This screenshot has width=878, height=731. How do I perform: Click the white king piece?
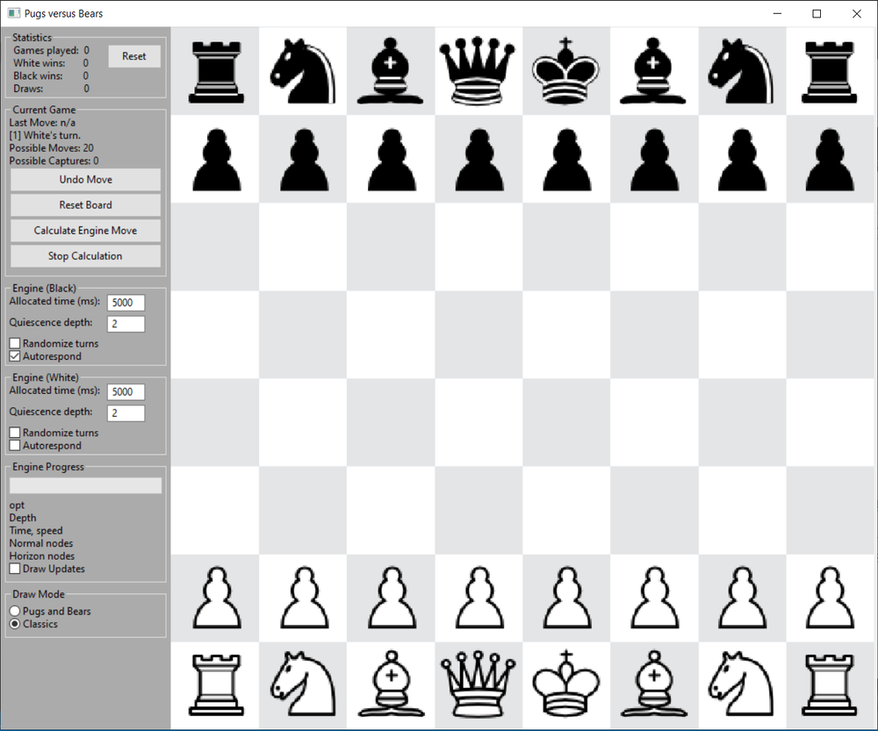[x=566, y=684]
